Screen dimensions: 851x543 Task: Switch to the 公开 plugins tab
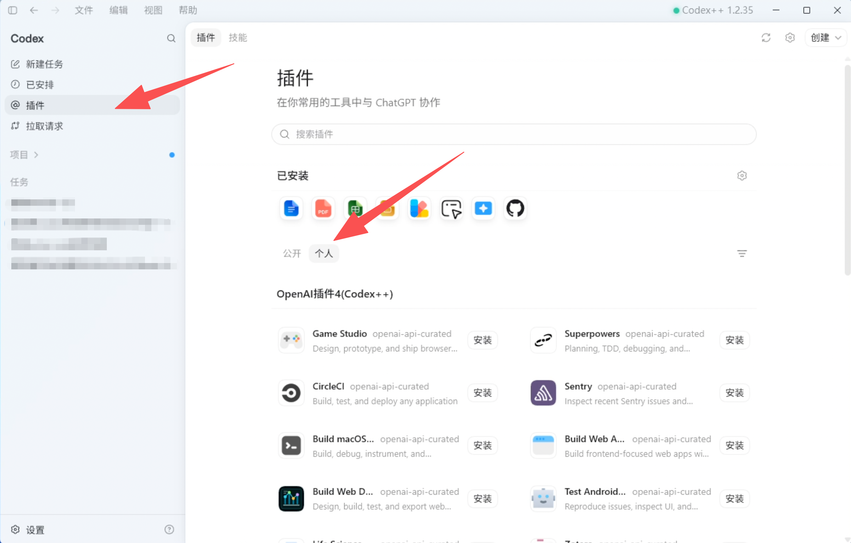pyautogui.click(x=292, y=253)
